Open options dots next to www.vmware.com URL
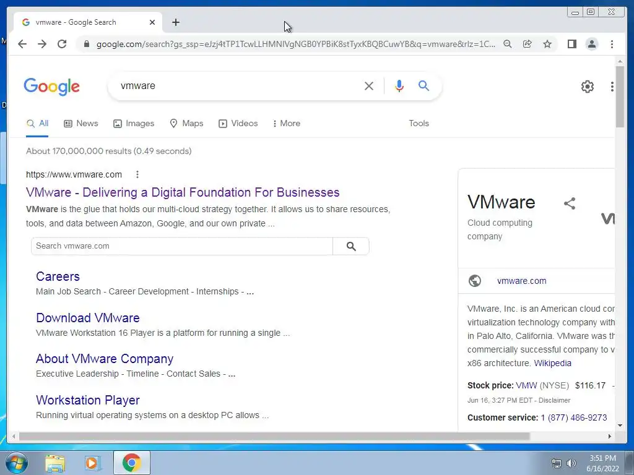 [x=137, y=174]
